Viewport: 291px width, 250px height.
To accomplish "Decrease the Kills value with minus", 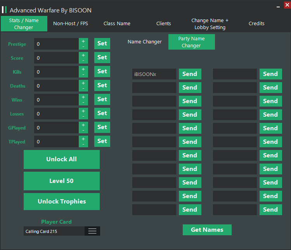I will 83,74.
